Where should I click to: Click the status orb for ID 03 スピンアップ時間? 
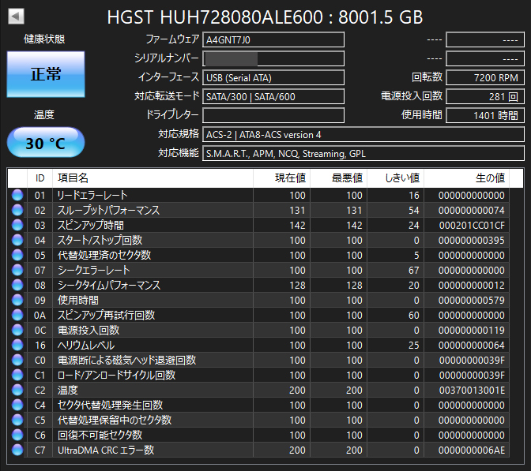pyautogui.click(x=17, y=225)
